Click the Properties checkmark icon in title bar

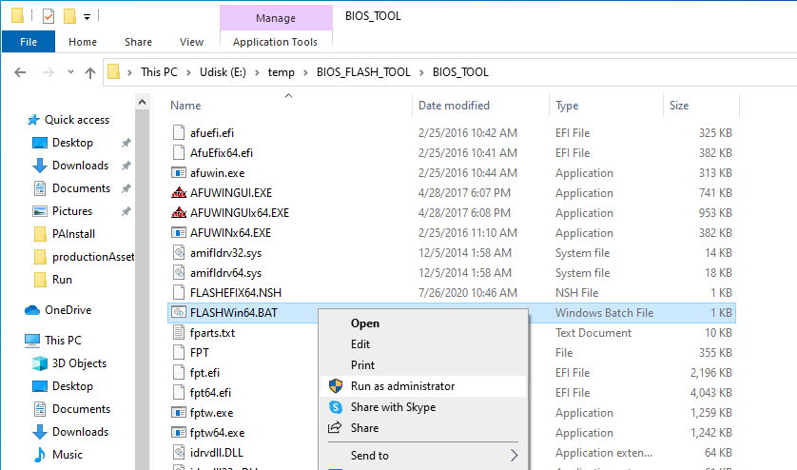(49, 17)
